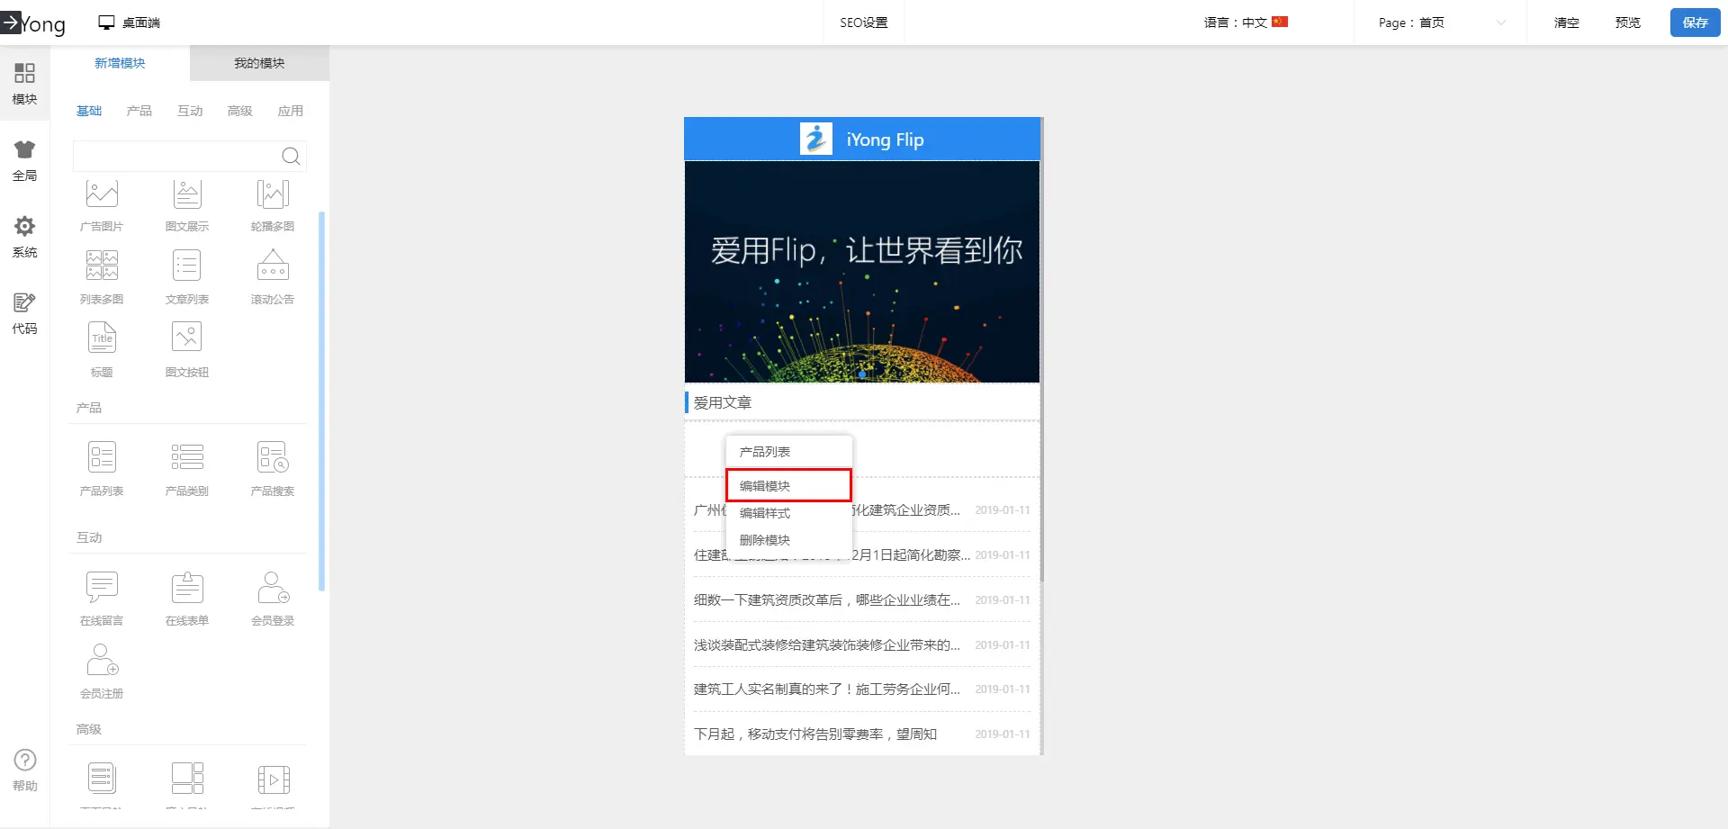Select the 轮播多图 carousel module icon

[x=272, y=195]
